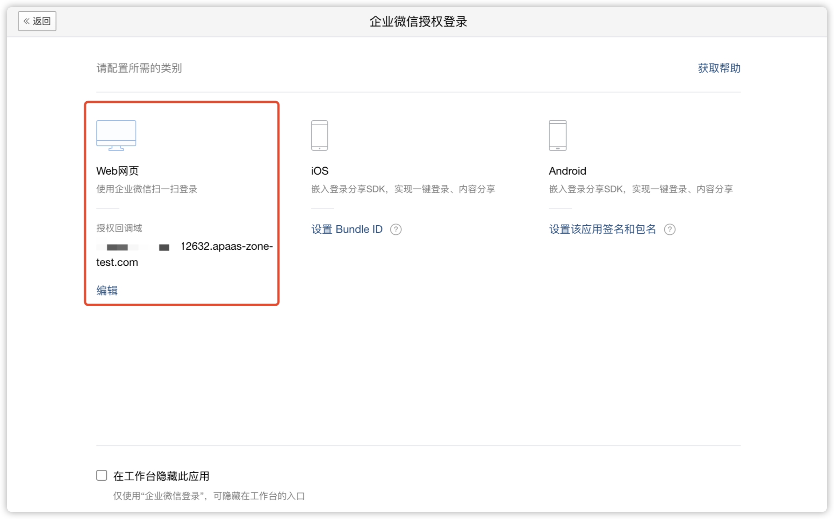Click 编辑 to edit the callback domain

pyautogui.click(x=107, y=290)
